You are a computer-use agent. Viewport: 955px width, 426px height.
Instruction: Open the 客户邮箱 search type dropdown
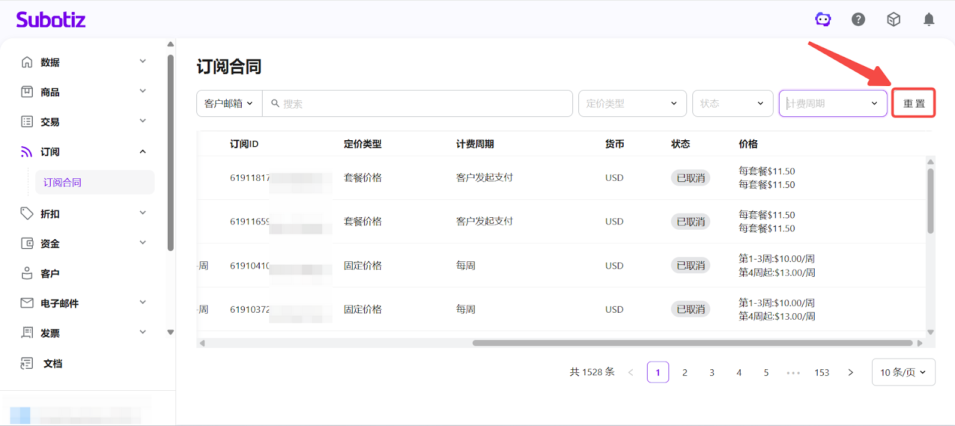229,103
